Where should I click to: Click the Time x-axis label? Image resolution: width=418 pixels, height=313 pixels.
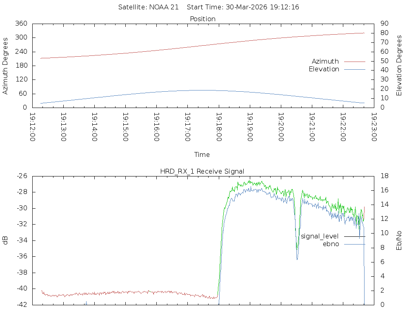click(202, 155)
